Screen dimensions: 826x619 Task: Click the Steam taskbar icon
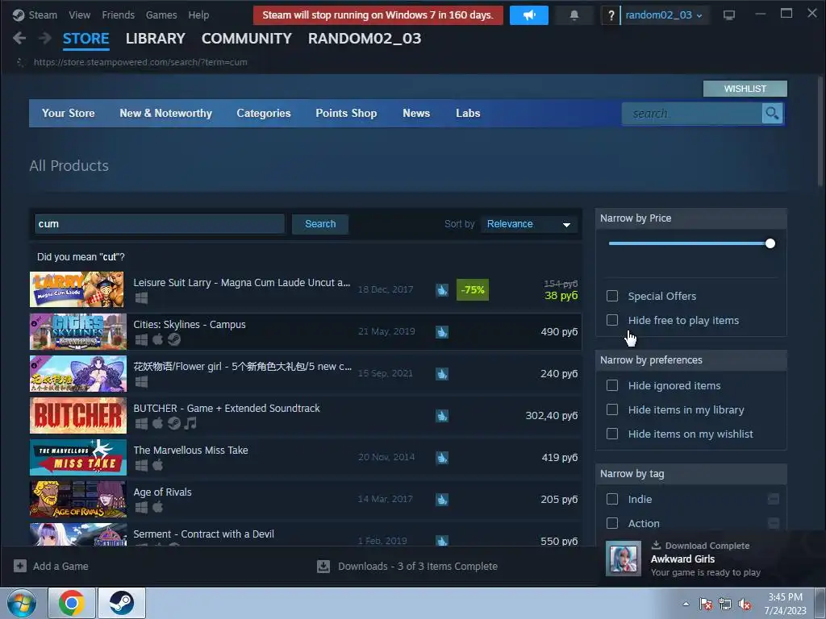pos(122,603)
